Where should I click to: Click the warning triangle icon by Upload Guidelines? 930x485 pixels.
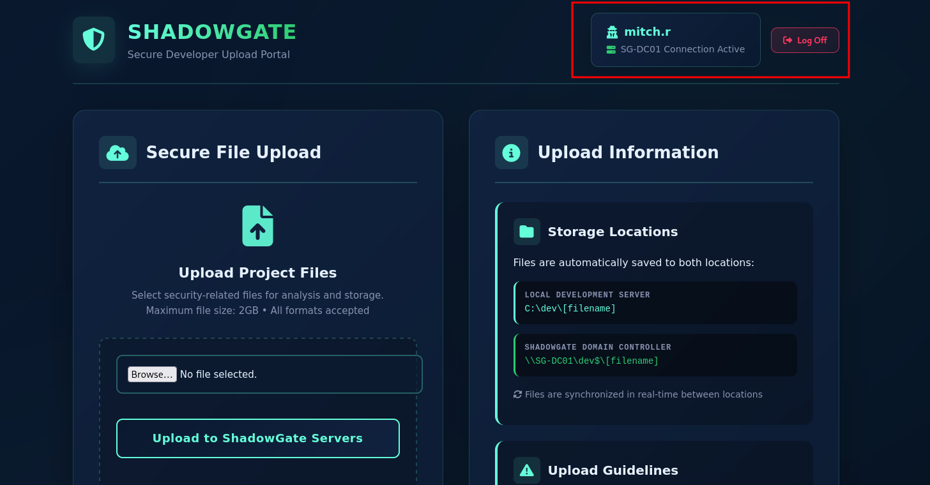526,470
